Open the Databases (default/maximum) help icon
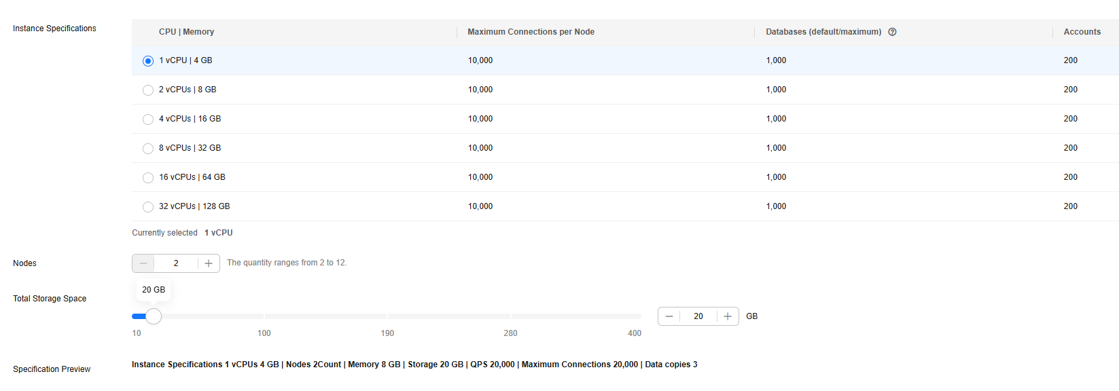 tap(893, 32)
